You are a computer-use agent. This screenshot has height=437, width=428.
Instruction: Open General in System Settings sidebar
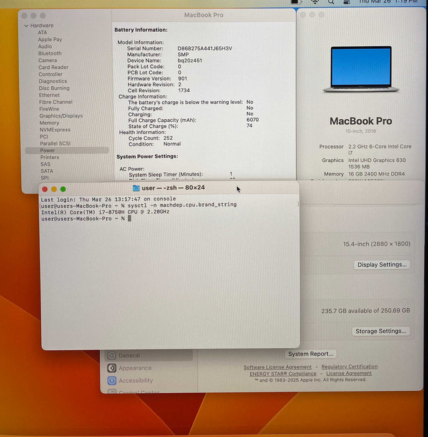148,355
